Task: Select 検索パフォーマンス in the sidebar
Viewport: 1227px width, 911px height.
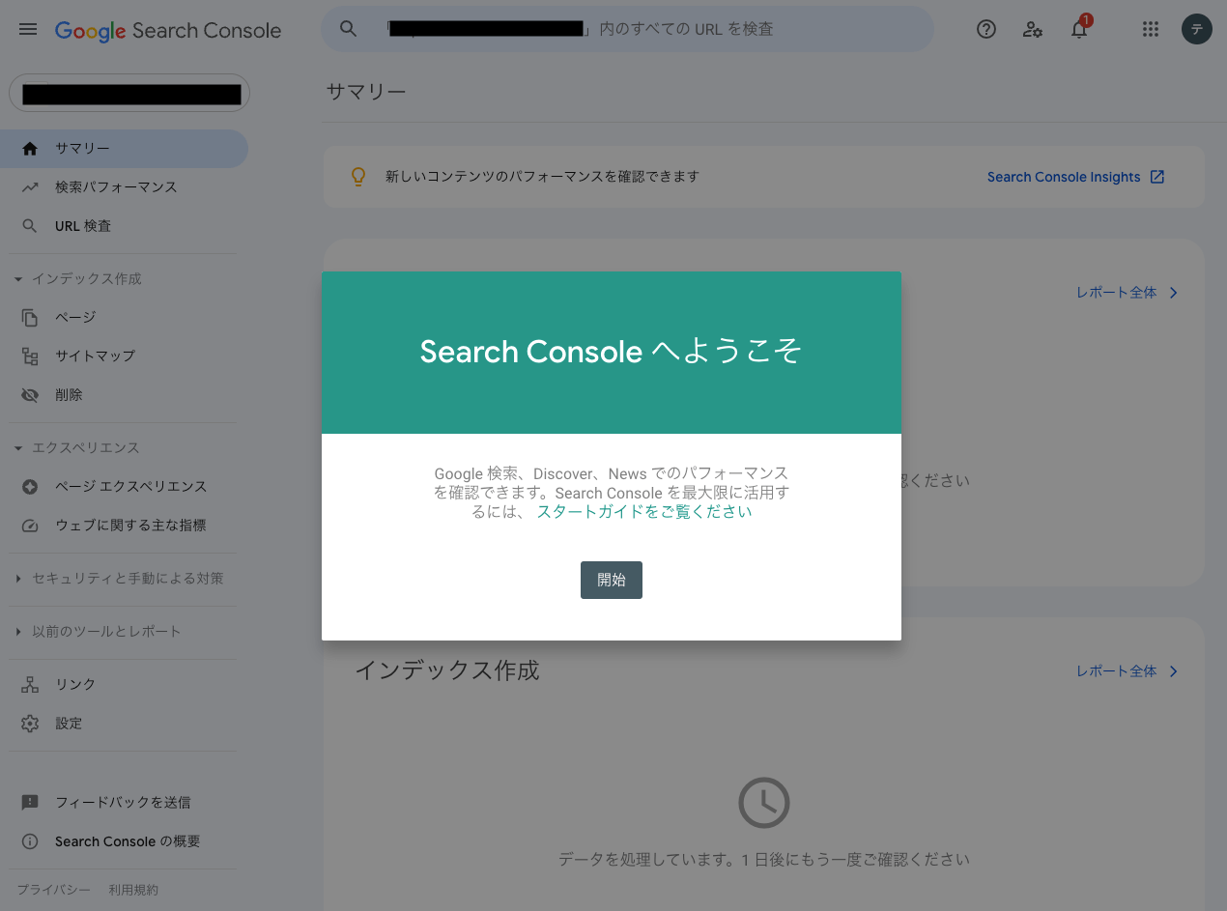Action: [x=116, y=186]
